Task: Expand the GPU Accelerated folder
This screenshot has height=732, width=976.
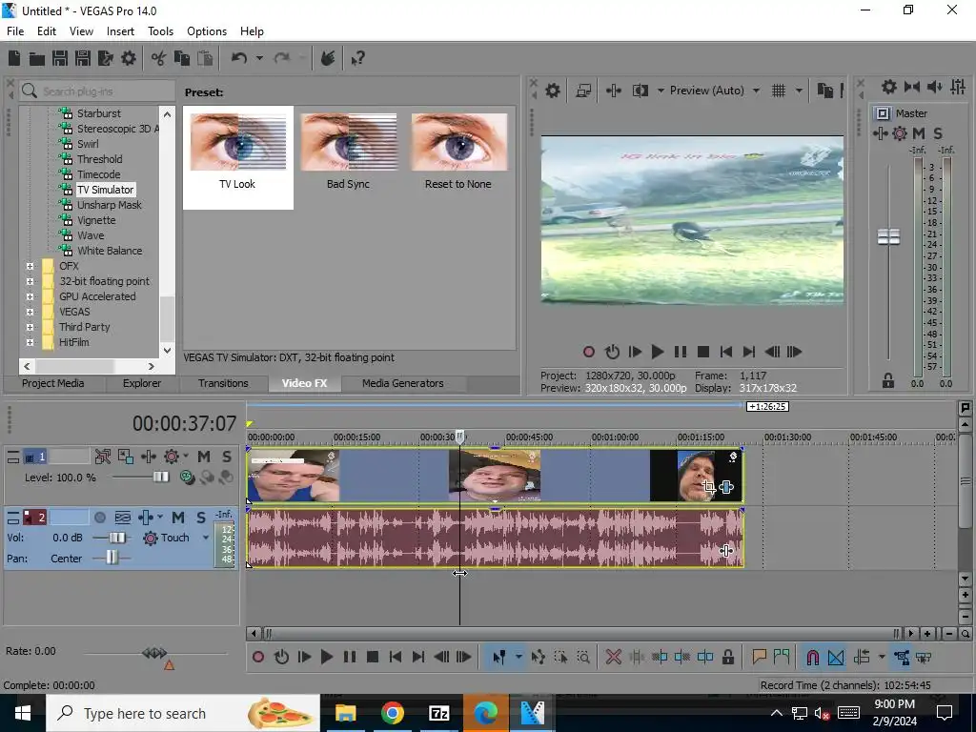Action: pyautogui.click(x=30, y=296)
